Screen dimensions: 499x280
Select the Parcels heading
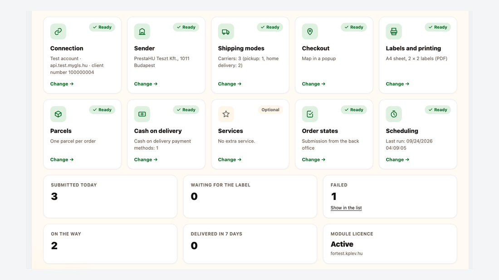(61, 131)
